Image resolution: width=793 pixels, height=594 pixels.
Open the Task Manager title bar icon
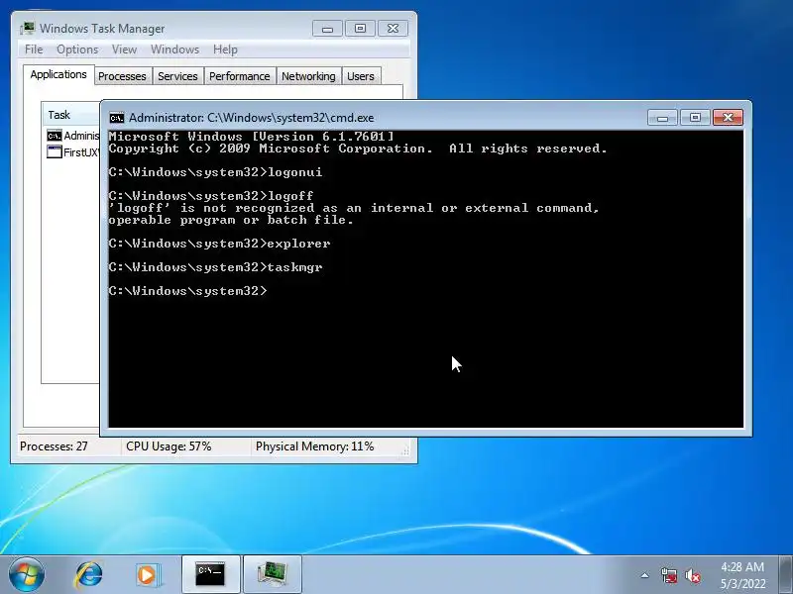[x=28, y=29]
